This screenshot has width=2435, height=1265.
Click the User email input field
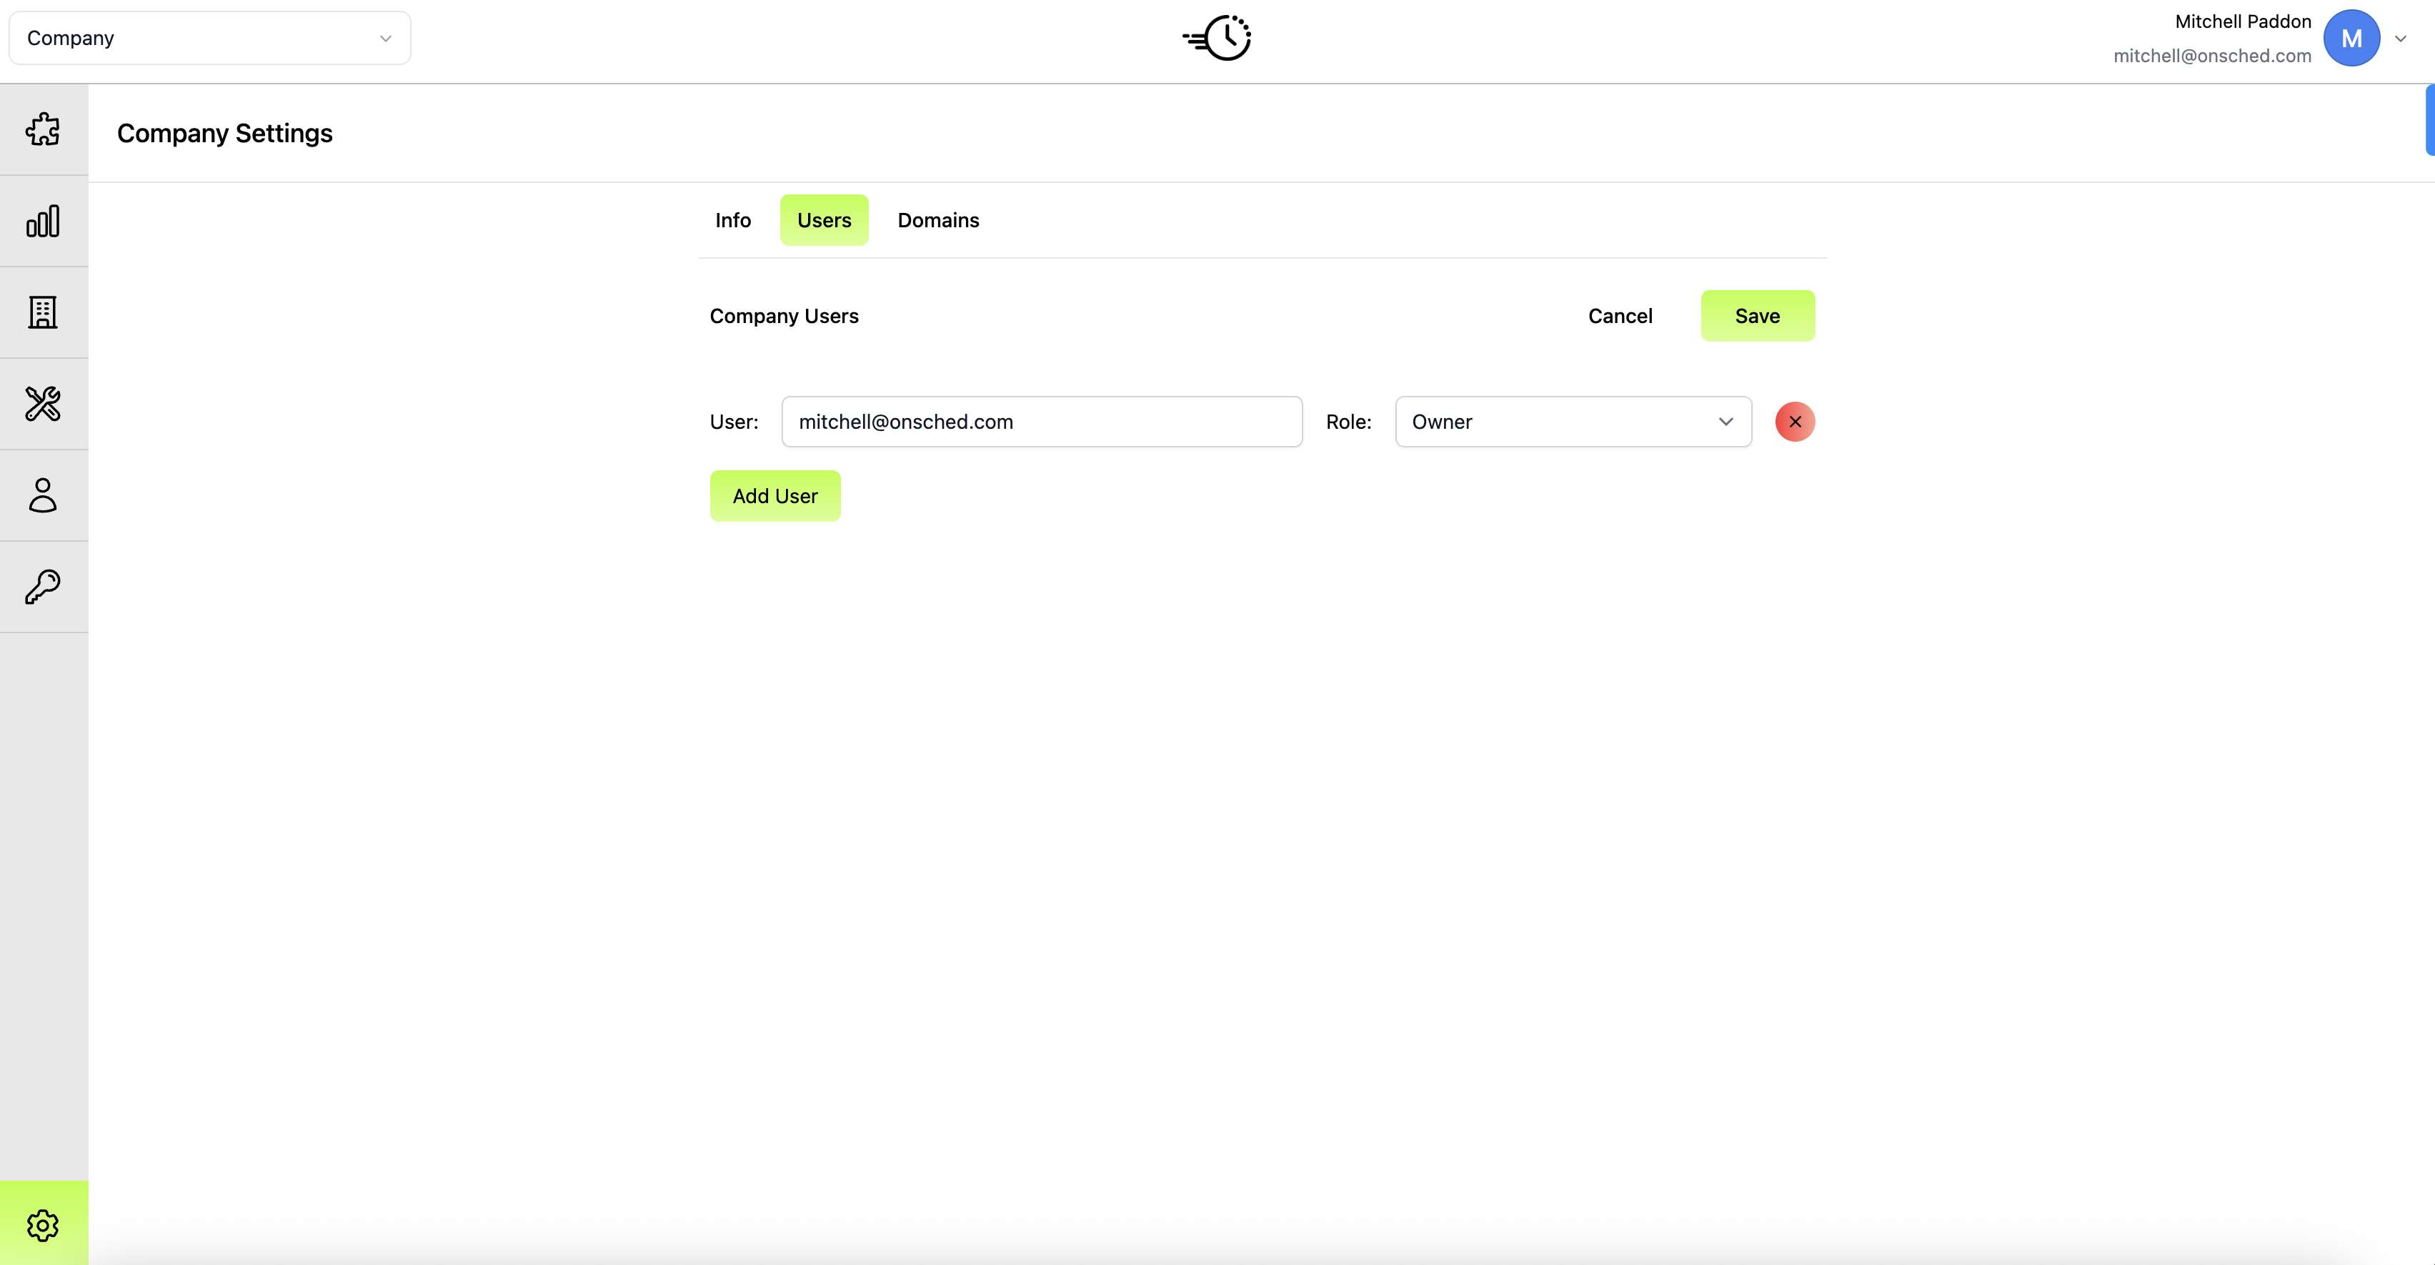(x=1041, y=422)
